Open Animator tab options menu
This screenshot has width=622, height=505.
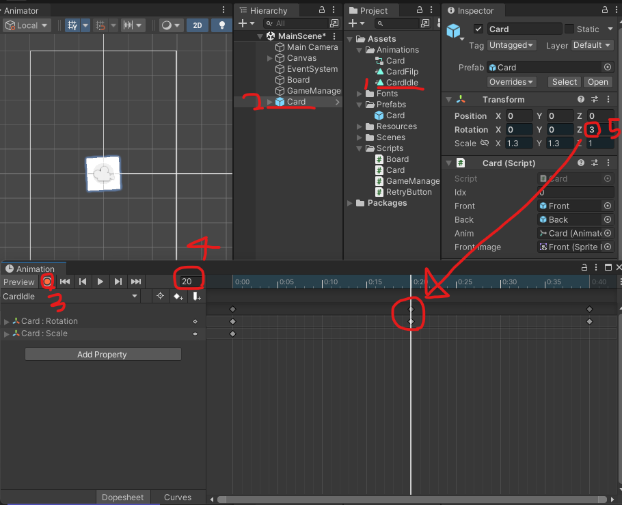224,10
